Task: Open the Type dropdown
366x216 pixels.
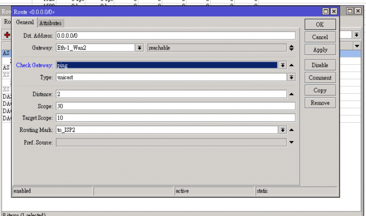Action: point(291,77)
